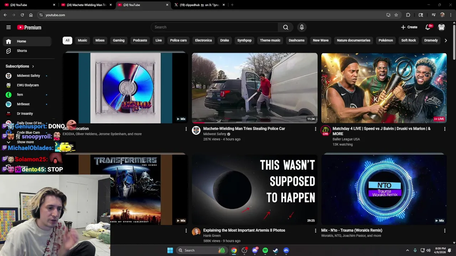This screenshot has height=256, width=456.
Task: Open Windows Start menu
Action: tap(170, 250)
